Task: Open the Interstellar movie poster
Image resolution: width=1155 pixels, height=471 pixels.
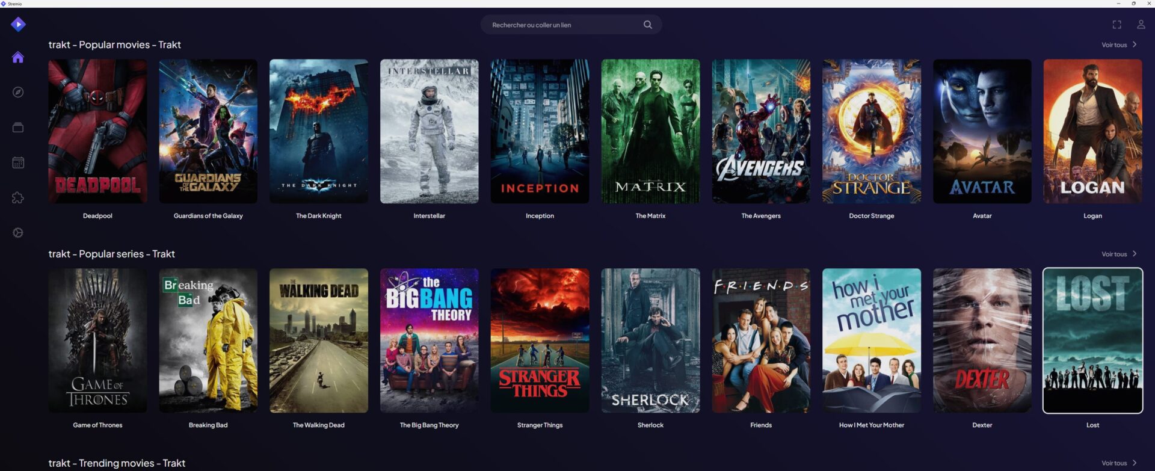Action: click(429, 131)
